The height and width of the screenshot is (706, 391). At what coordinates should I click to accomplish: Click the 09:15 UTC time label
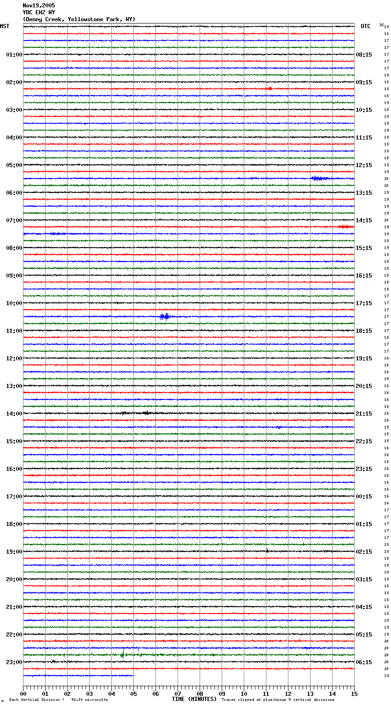(x=364, y=82)
